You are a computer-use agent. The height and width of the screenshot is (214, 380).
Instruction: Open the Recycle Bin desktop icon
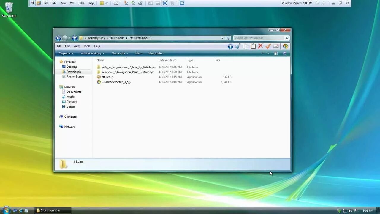(9, 10)
